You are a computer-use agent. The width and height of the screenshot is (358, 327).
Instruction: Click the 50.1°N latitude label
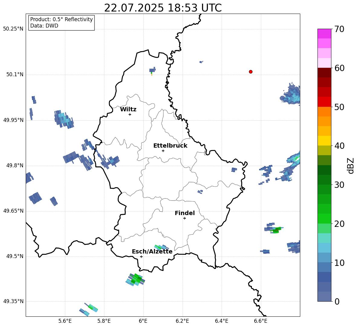(x=15, y=75)
